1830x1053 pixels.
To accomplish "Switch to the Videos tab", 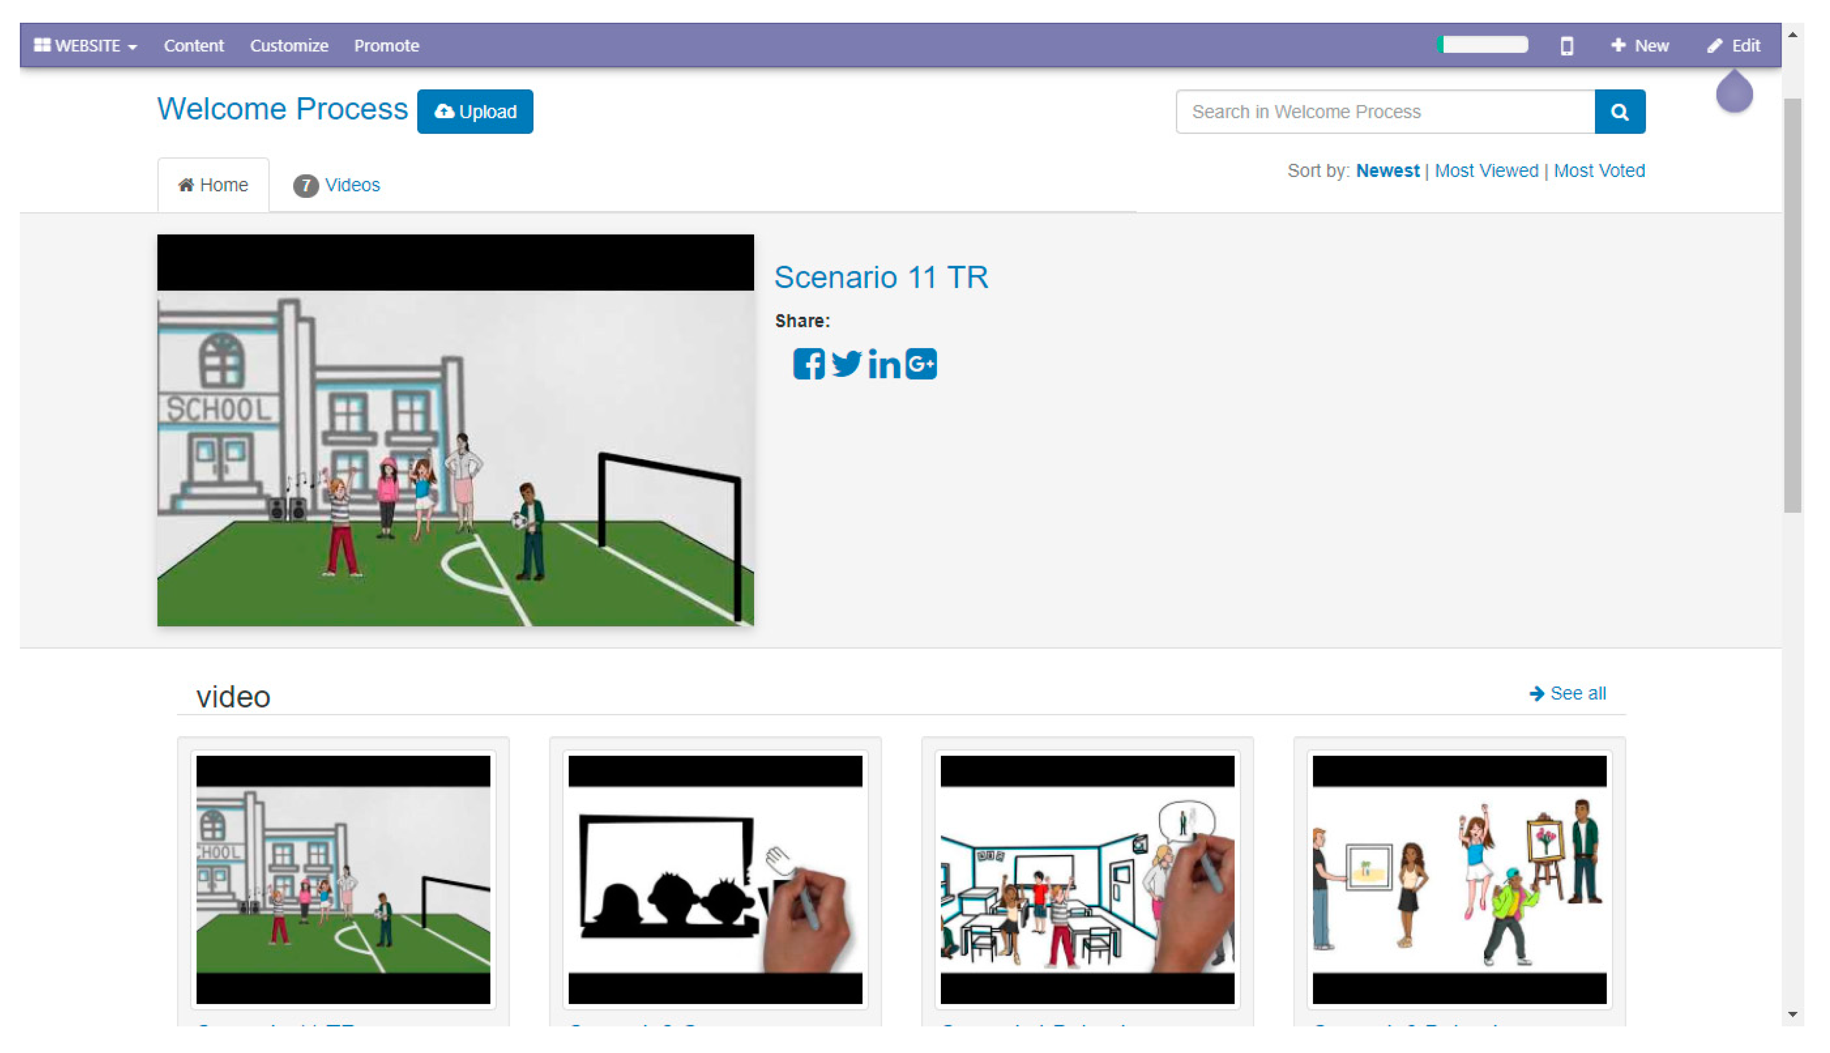I will (x=336, y=185).
